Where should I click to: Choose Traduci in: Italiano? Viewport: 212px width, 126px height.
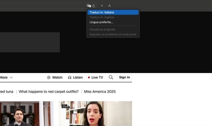113,12
